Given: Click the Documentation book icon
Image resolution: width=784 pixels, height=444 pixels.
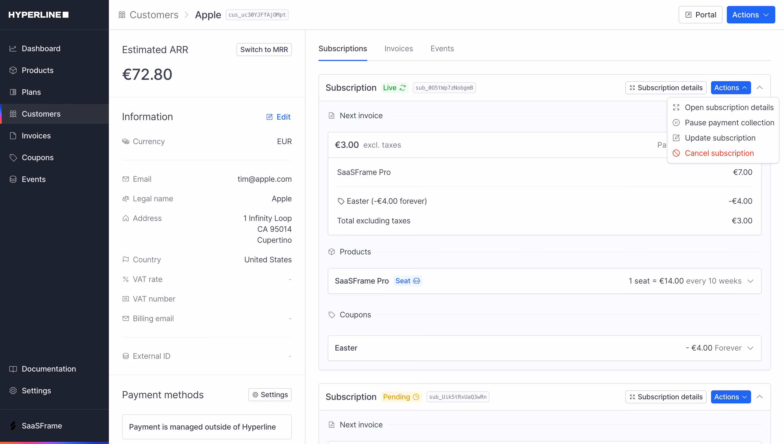Looking at the screenshot, I should coord(13,369).
